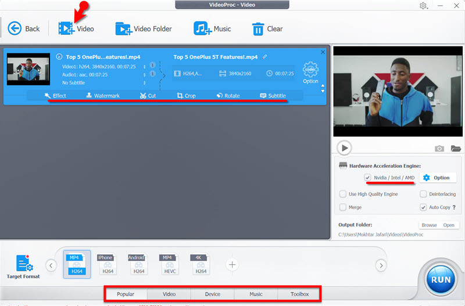Add a Watermark to the video
Screen dimensions: 465x306
(x=103, y=96)
